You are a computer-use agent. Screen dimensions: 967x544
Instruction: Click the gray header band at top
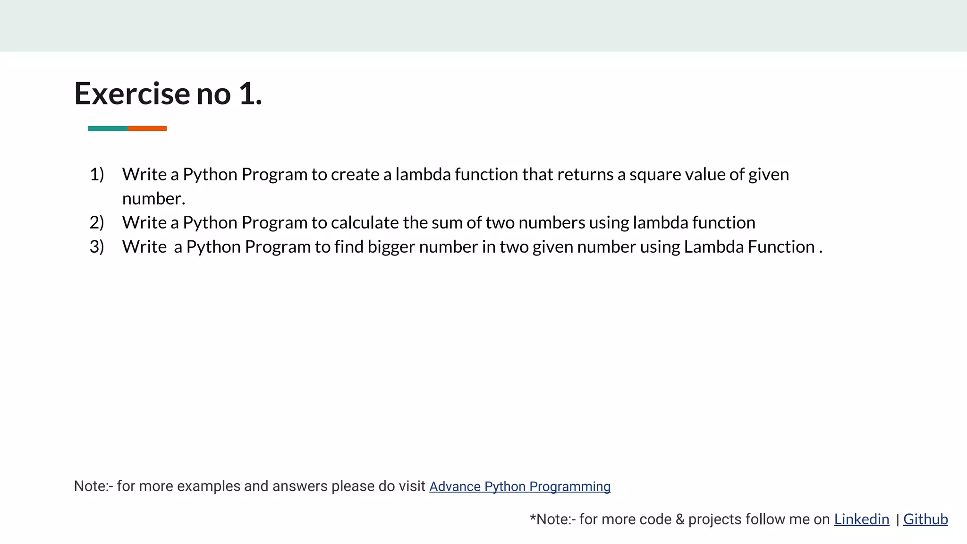483,25
